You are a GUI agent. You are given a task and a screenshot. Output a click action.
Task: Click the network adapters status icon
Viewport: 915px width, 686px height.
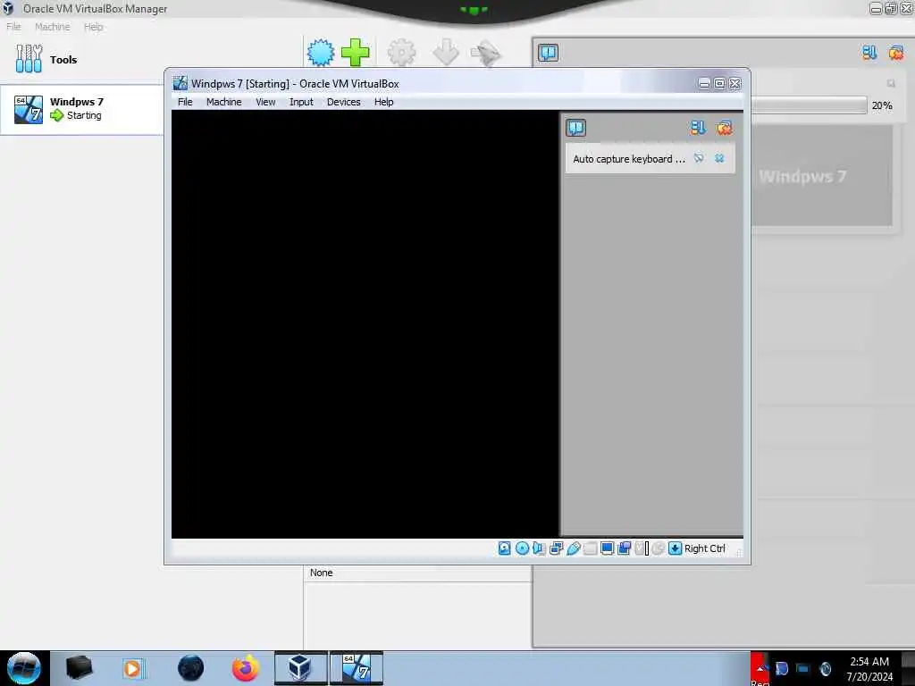556,548
